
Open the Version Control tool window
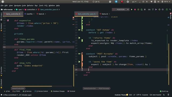click(41, 91)
